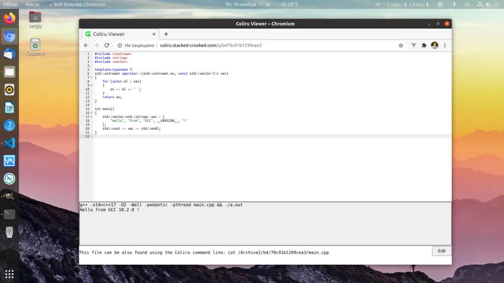Viewport: 504px width, 283px height.
Task: Open the Chromium extensions puzzle icon
Action: click(424, 45)
